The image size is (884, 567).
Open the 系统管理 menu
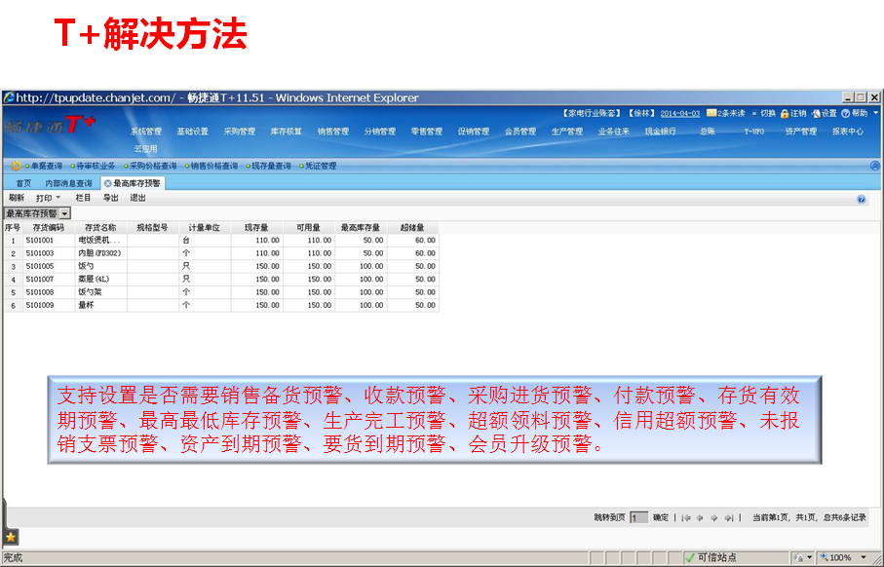(x=146, y=132)
